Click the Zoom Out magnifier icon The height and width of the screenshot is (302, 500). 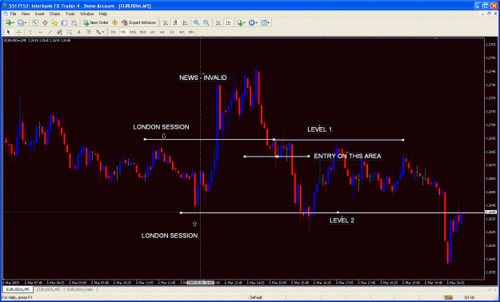[x=206, y=22]
